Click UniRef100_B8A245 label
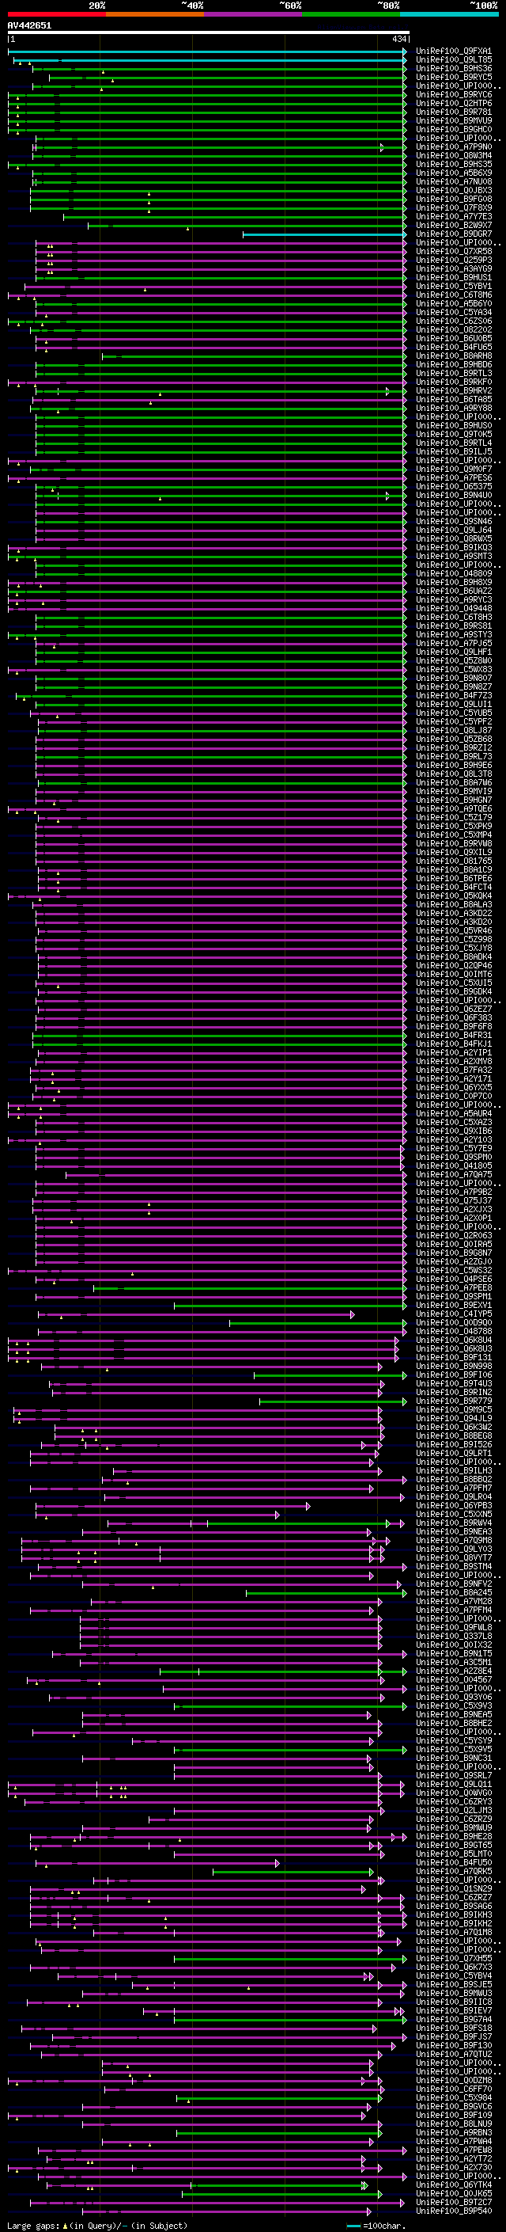The image size is (506, 2232). (x=454, y=1592)
